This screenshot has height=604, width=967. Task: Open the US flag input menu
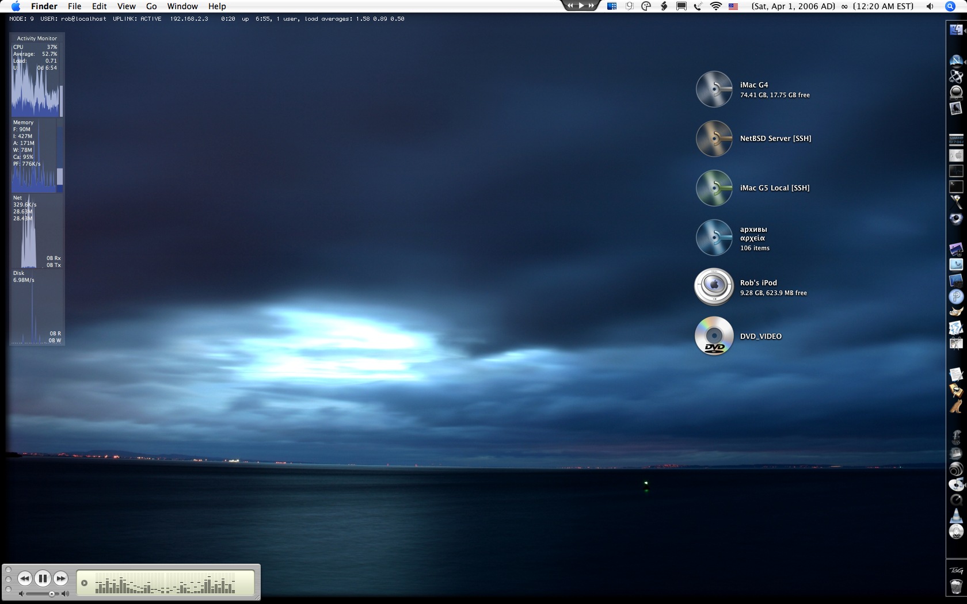pos(733,6)
